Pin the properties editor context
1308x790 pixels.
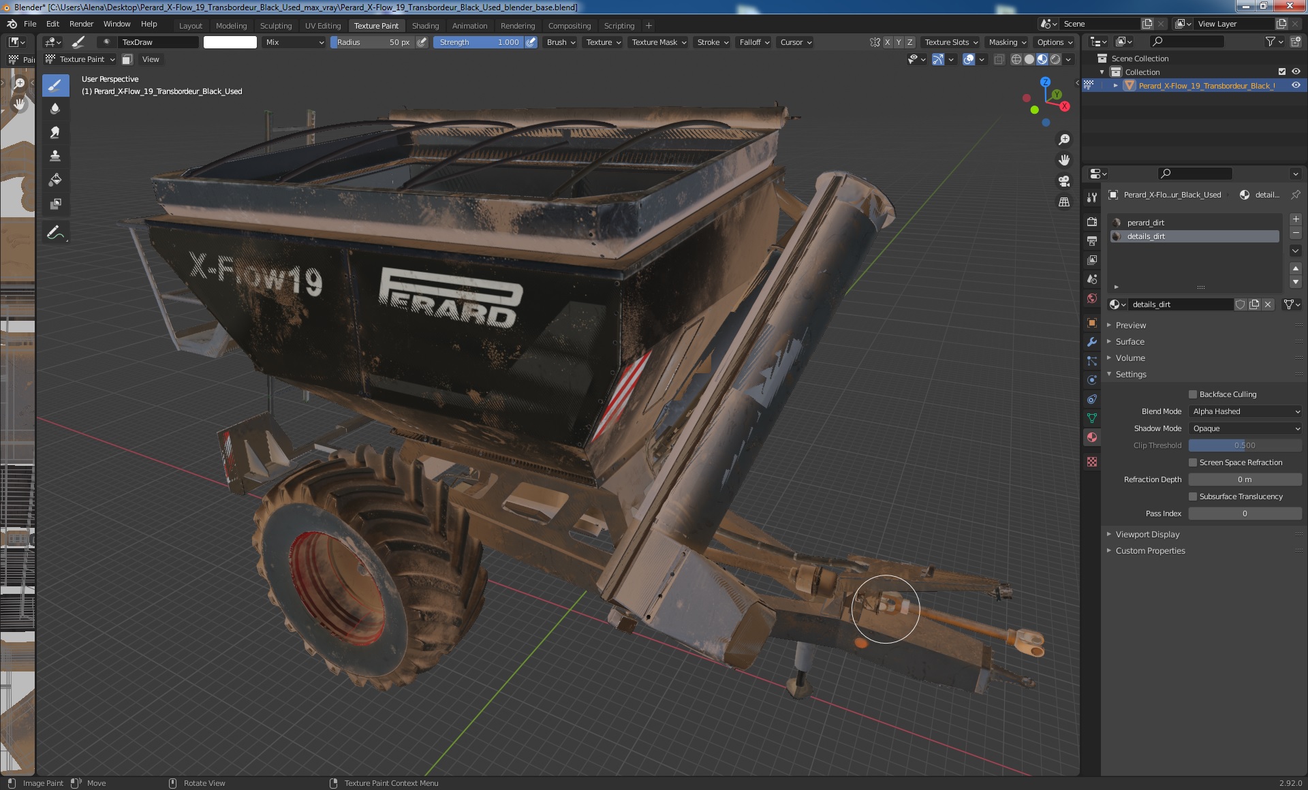click(1295, 195)
